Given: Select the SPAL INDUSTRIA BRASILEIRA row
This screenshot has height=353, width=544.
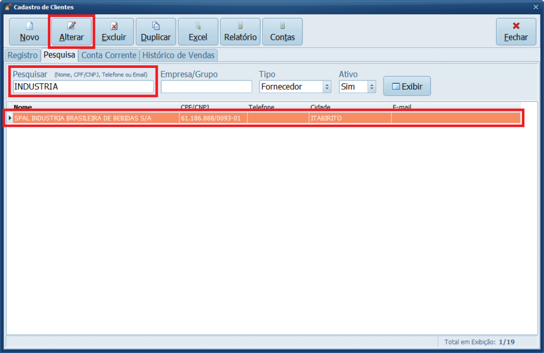Looking at the screenshot, I should pos(82,118).
